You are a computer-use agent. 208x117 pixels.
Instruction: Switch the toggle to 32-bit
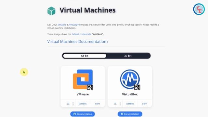128,56
